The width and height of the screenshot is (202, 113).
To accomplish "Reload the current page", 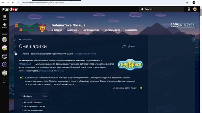I will [x=13, y=3].
